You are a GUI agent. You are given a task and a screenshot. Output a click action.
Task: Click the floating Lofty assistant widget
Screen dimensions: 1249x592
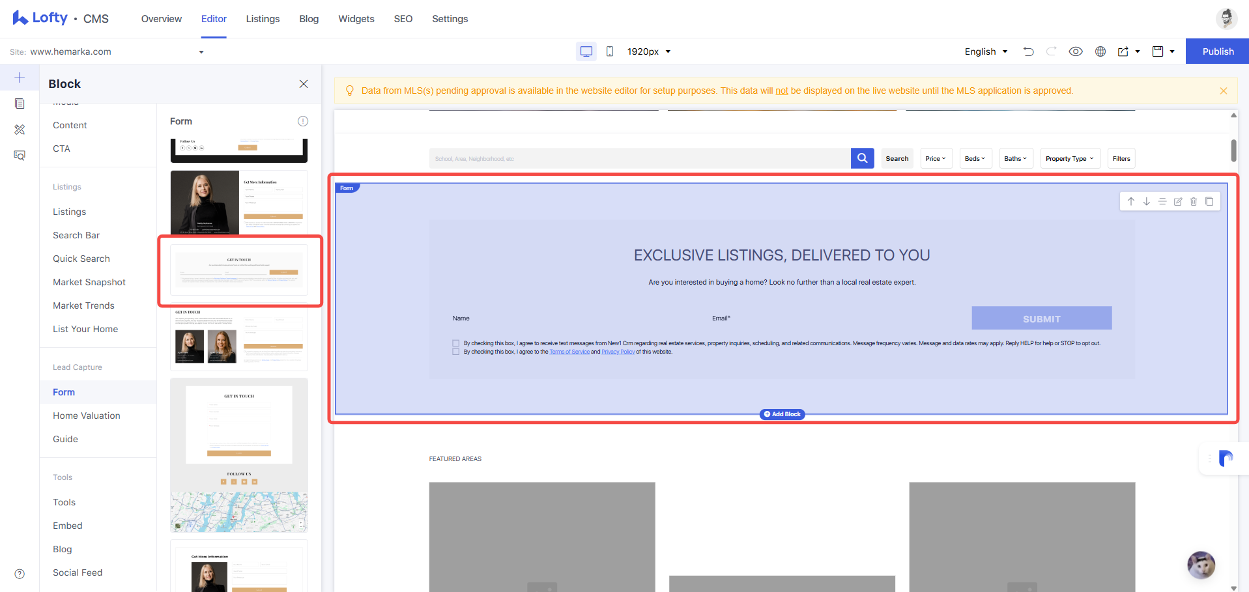(1226, 458)
